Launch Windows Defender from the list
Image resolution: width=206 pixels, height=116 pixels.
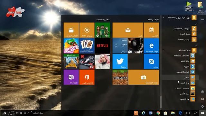[x=180, y=56]
